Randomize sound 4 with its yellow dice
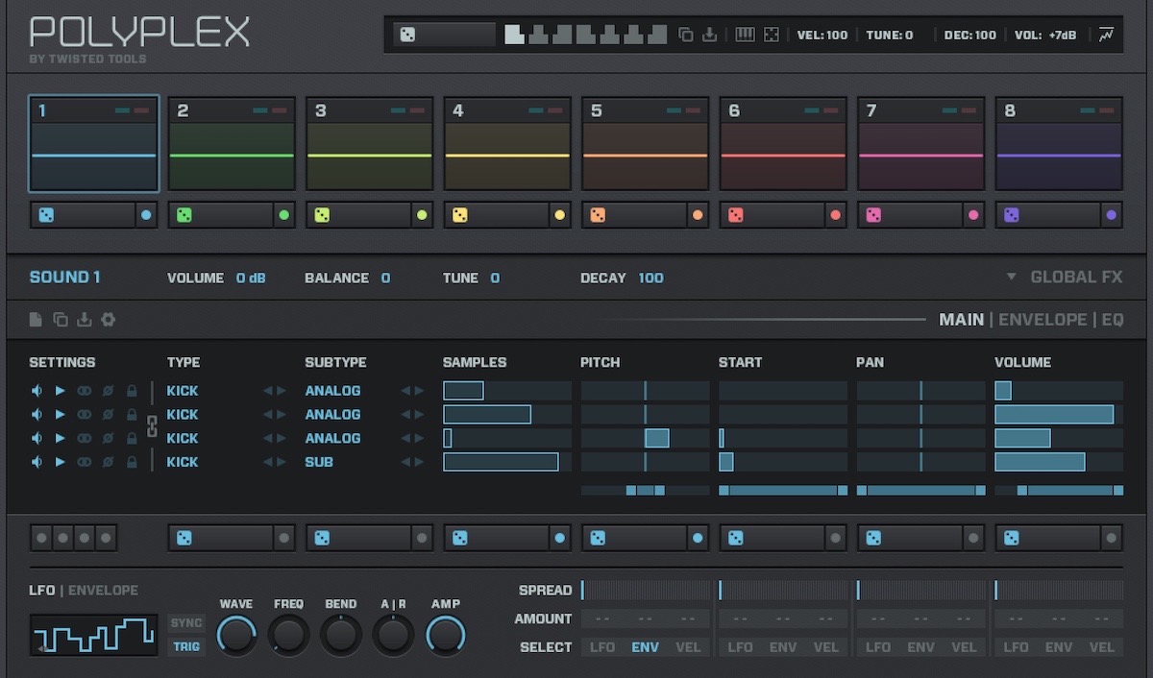This screenshot has height=678, width=1153. 460,215
